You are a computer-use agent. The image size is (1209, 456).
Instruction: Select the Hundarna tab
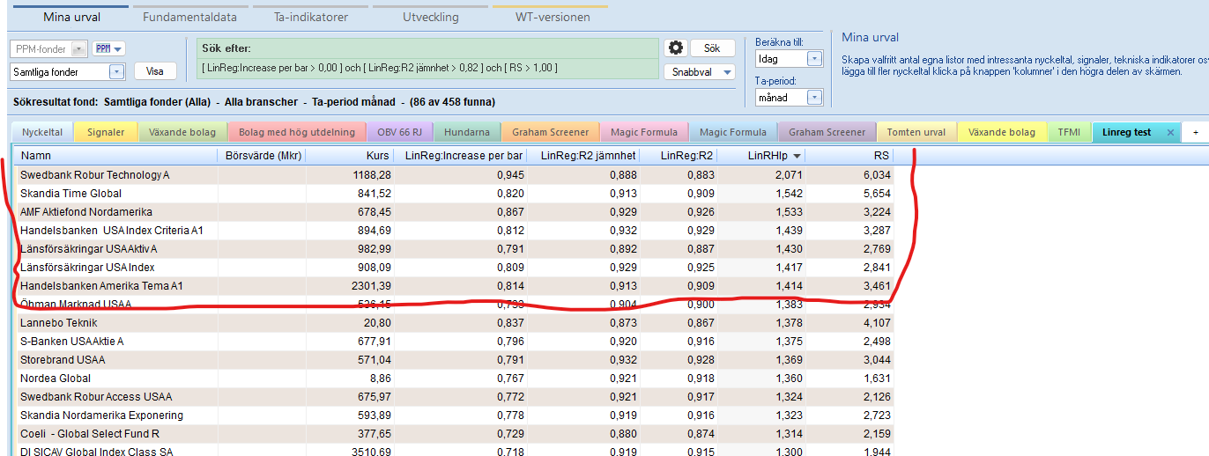[467, 132]
